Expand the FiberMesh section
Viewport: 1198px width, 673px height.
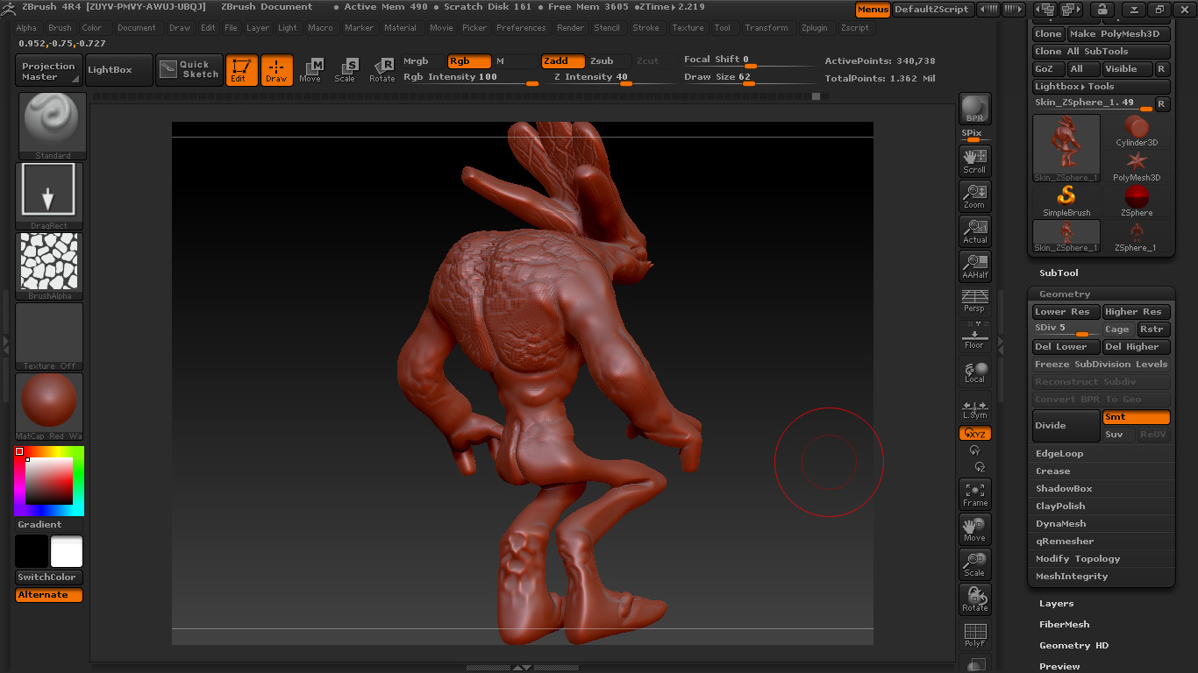(1064, 625)
